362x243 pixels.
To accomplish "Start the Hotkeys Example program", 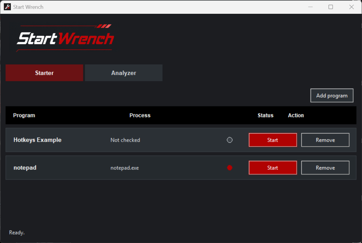I will point(273,140).
